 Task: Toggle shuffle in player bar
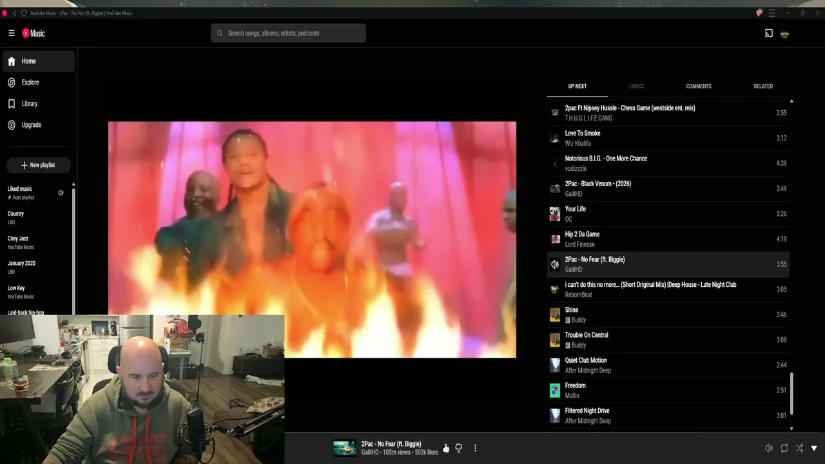point(799,449)
